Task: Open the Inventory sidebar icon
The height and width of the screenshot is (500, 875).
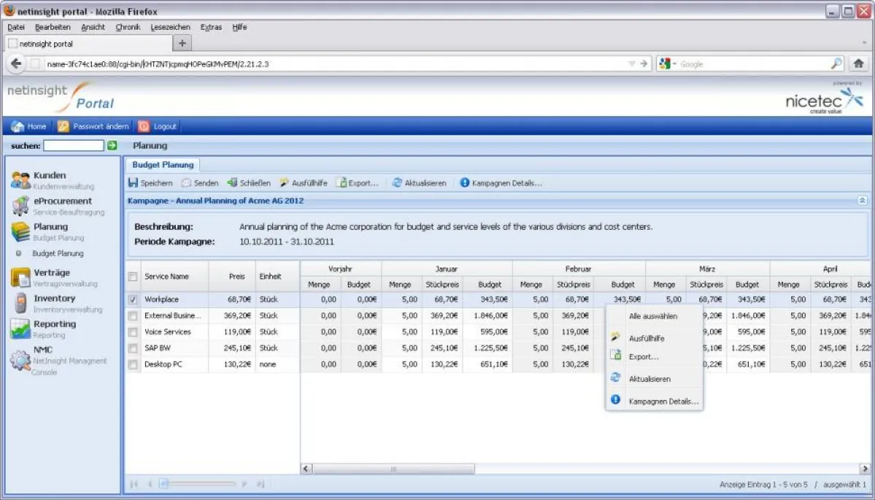Action: 20,303
